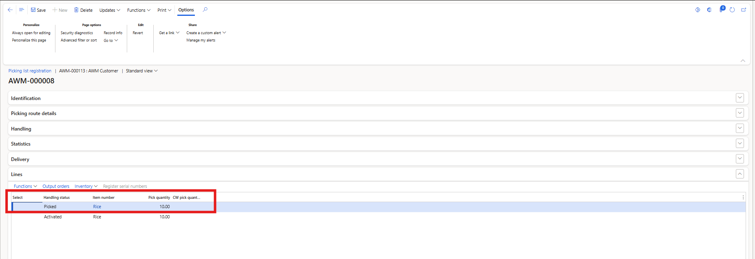Click the attachments icon with 0 badge
The width and height of the screenshot is (755, 259).
[x=721, y=9]
